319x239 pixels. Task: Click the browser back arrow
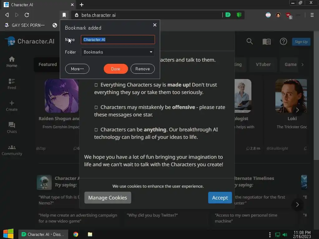click(x=7, y=15)
